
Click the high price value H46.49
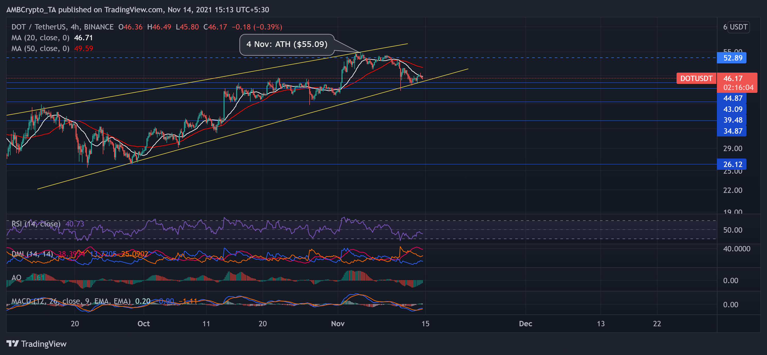point(159,27)
